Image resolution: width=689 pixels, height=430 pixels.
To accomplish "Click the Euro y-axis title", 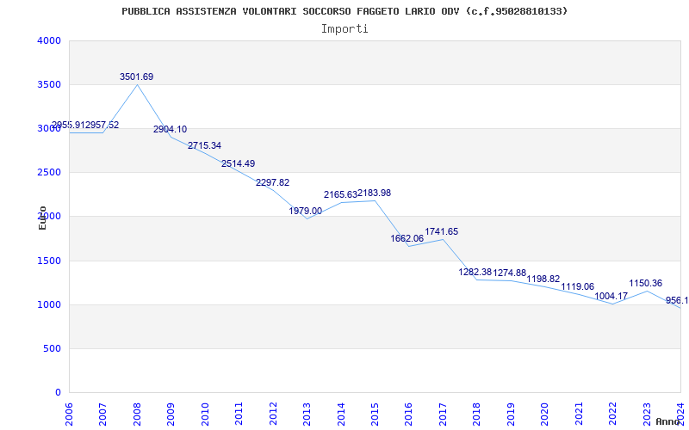I will [x=42, y=218].
